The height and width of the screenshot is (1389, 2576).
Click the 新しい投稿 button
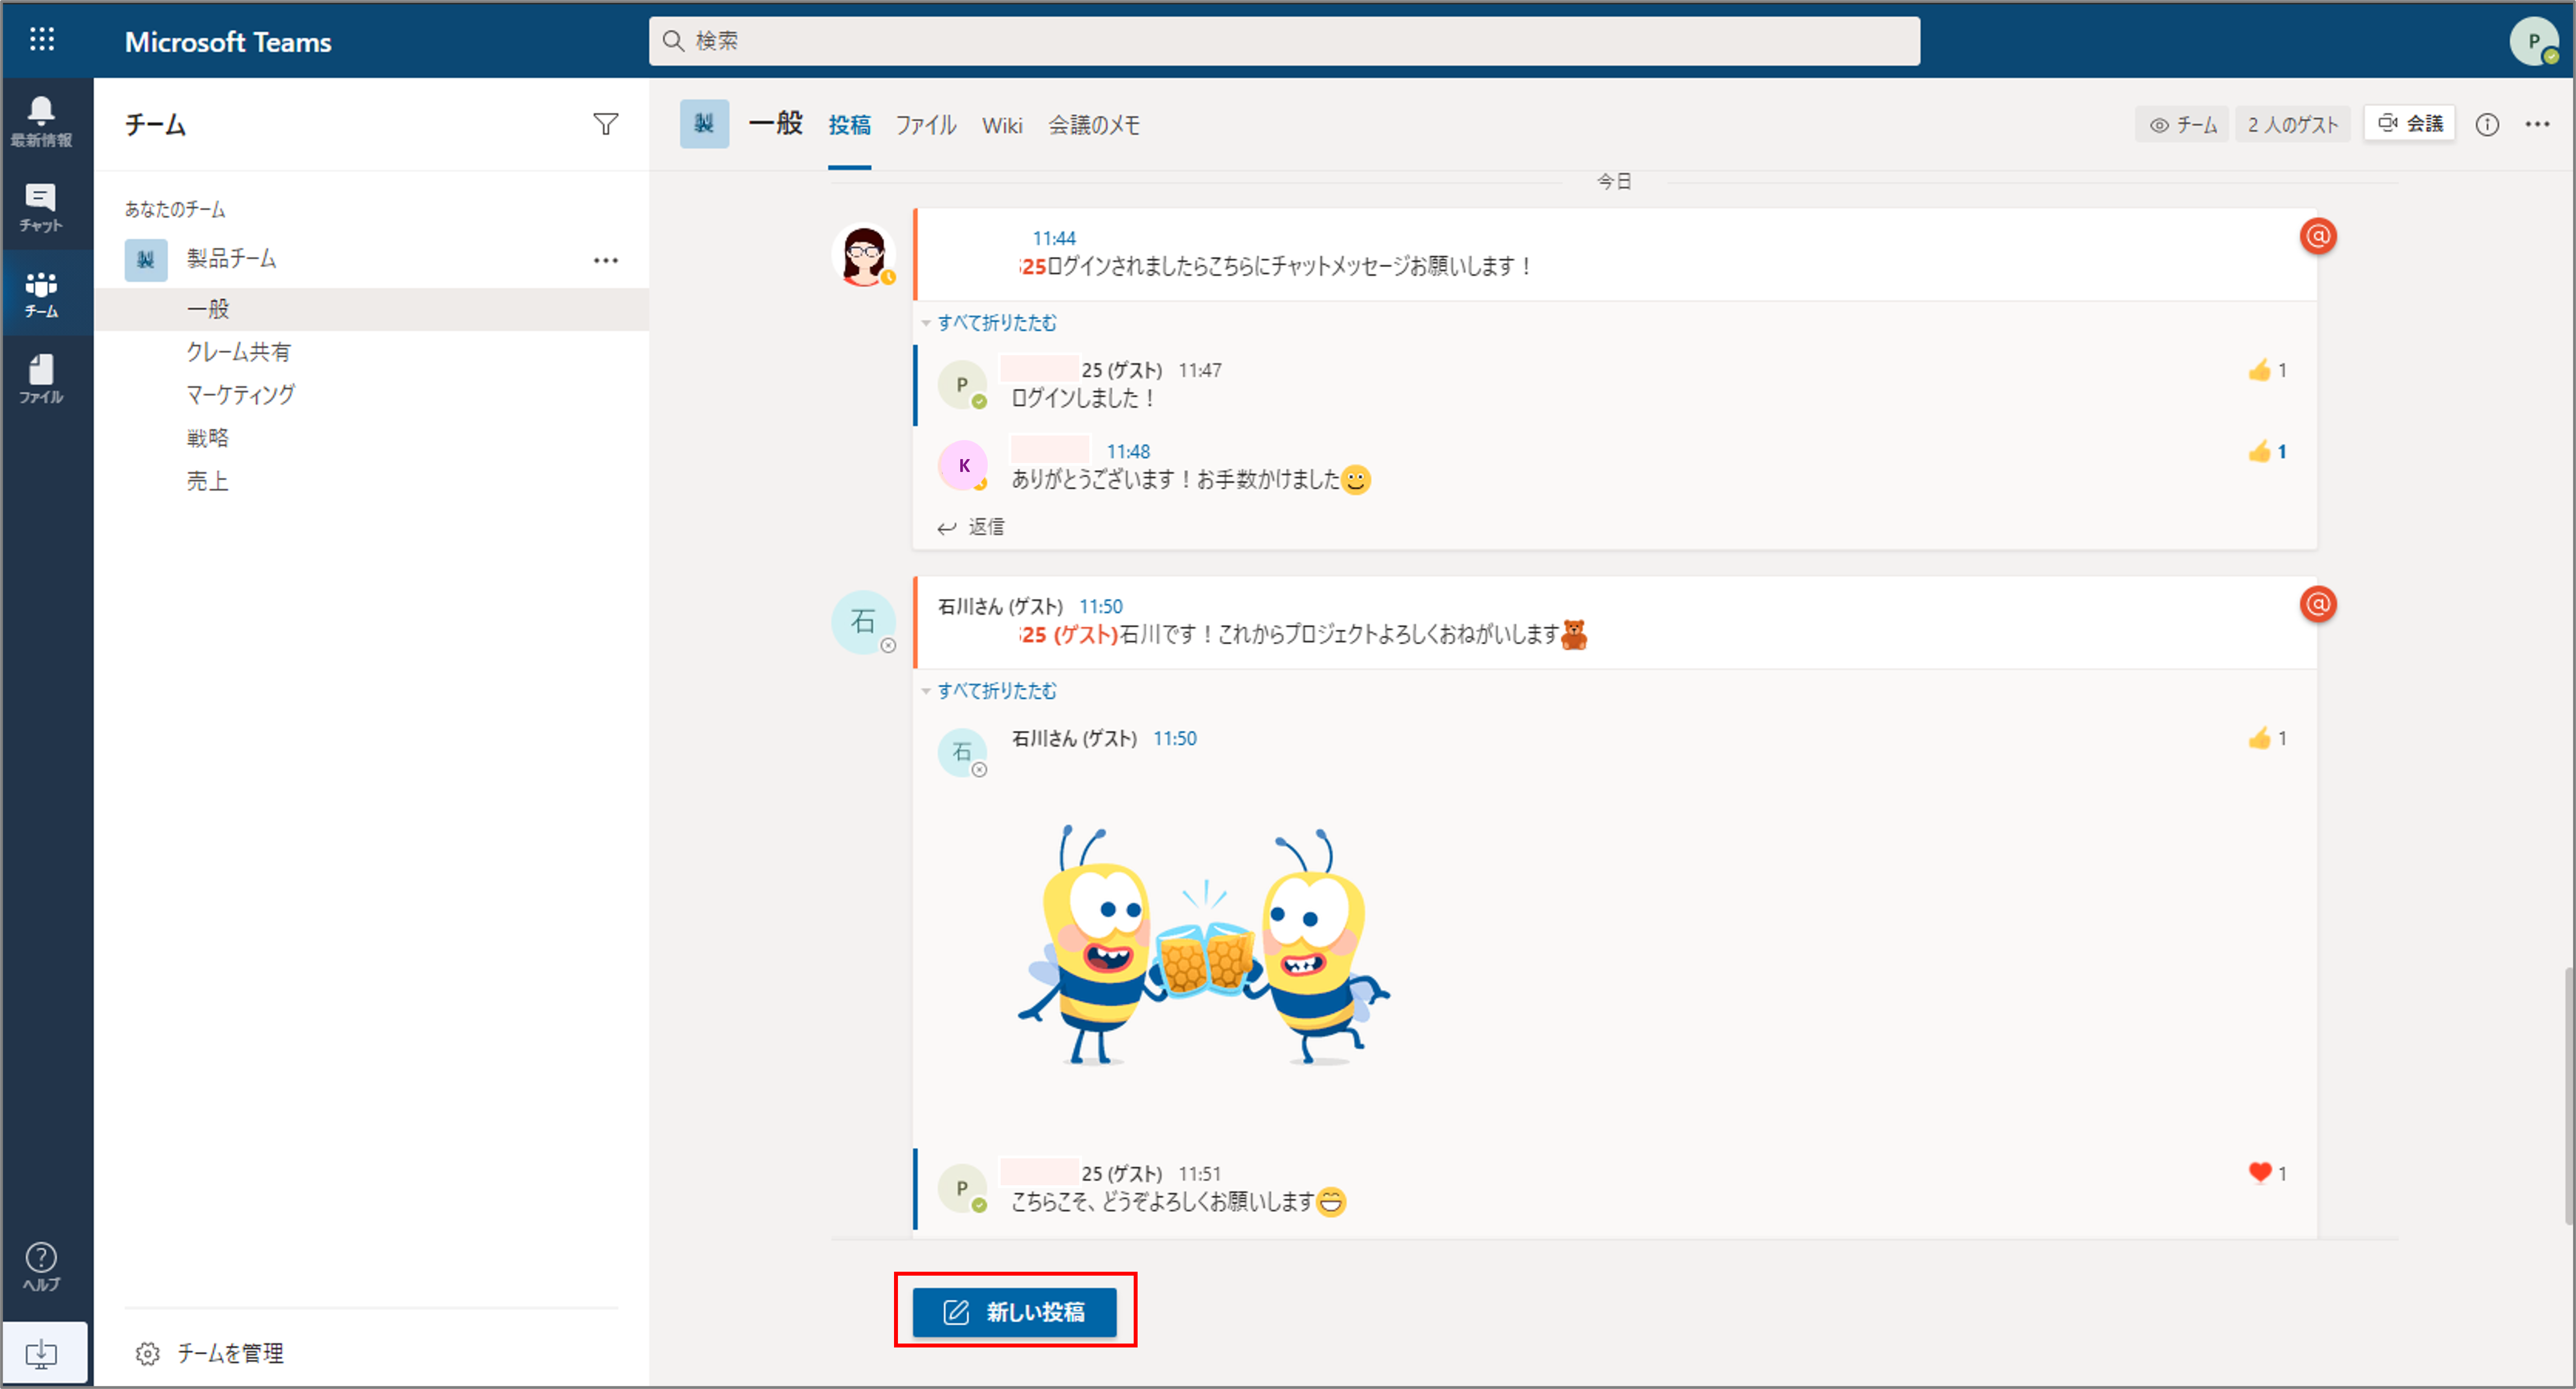coord(1014,1311)
